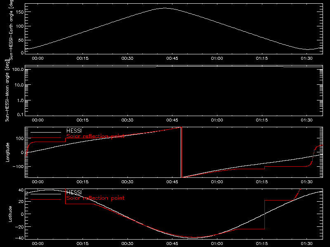The image size is (330, 247).
Task: Click -20 tick on Latitude plot
Action: (x=19, y=227)
